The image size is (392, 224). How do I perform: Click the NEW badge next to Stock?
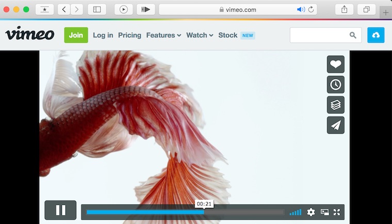[x=248, y=36]
